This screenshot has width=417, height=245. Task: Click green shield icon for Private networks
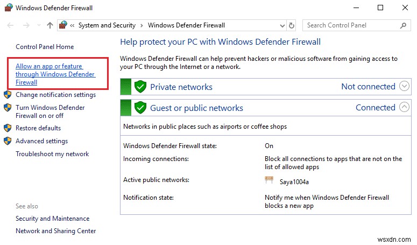coord(140,87)
